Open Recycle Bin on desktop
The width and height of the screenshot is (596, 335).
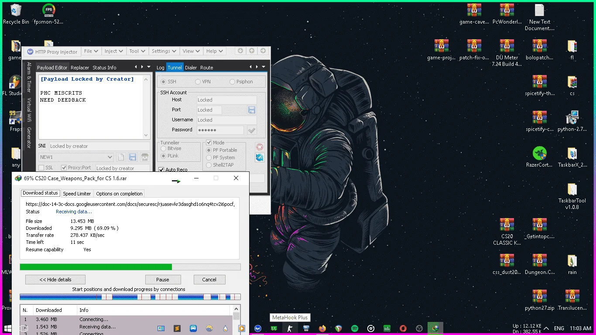pos(16,14)
